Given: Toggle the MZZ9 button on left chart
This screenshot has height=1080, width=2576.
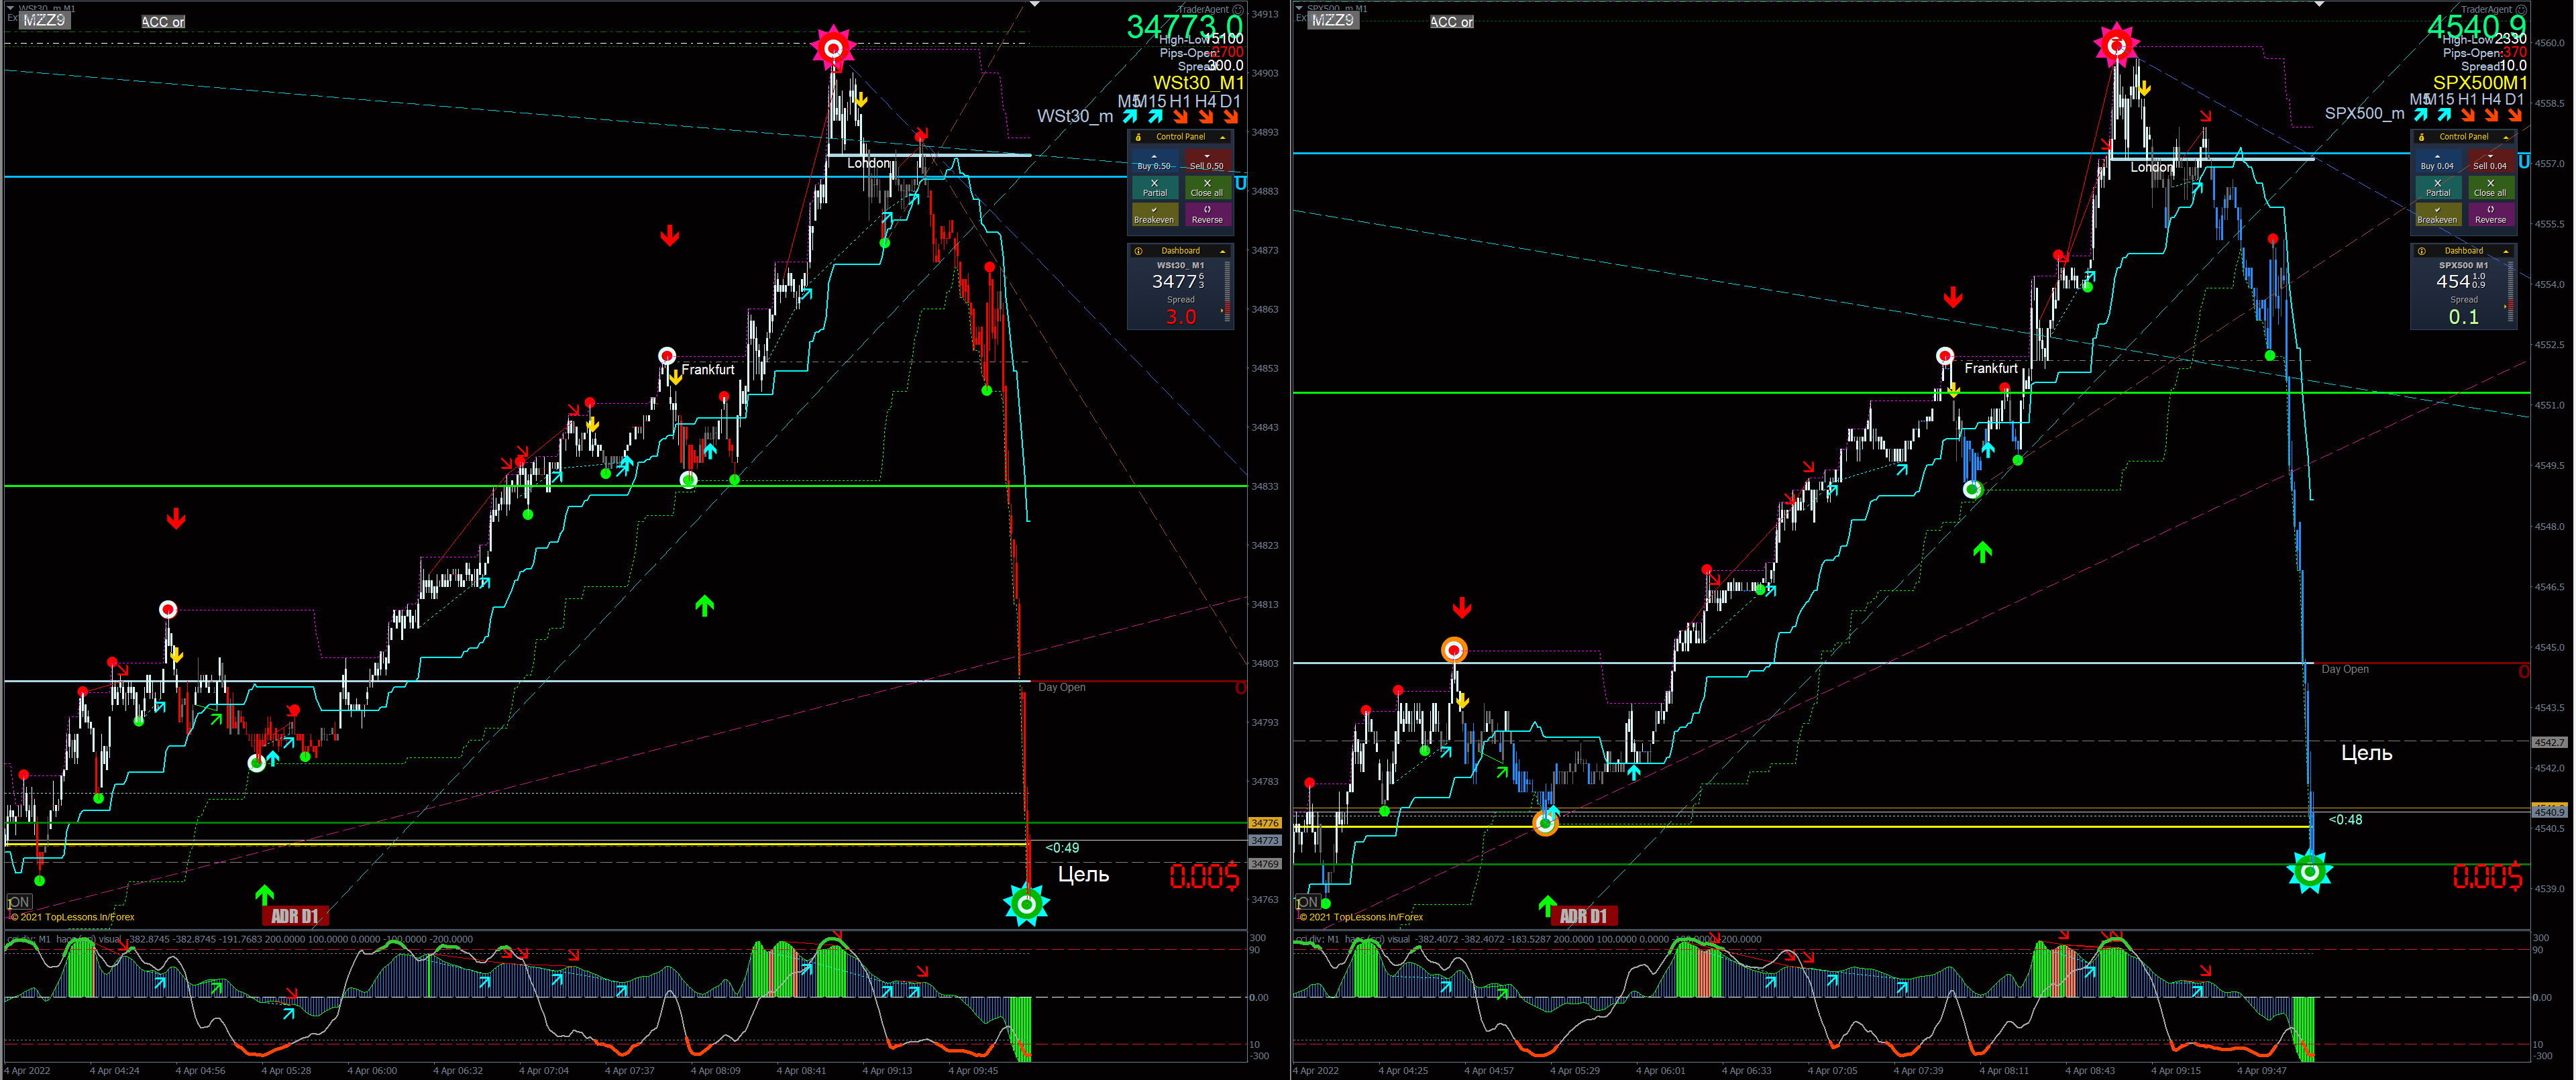Looking at the screenshot, I should 44,20.
